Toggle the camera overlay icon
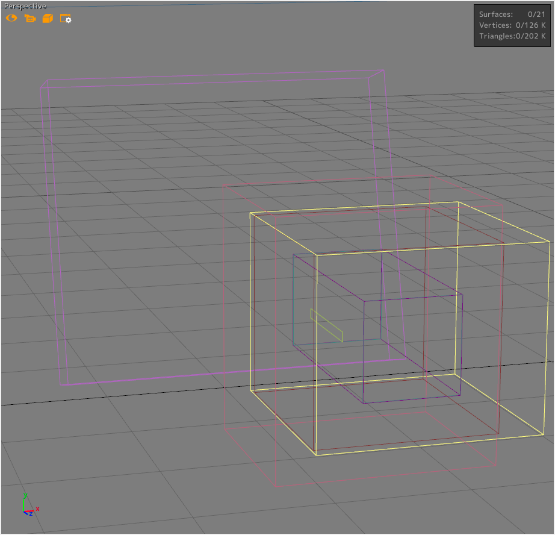 point(29,19)
